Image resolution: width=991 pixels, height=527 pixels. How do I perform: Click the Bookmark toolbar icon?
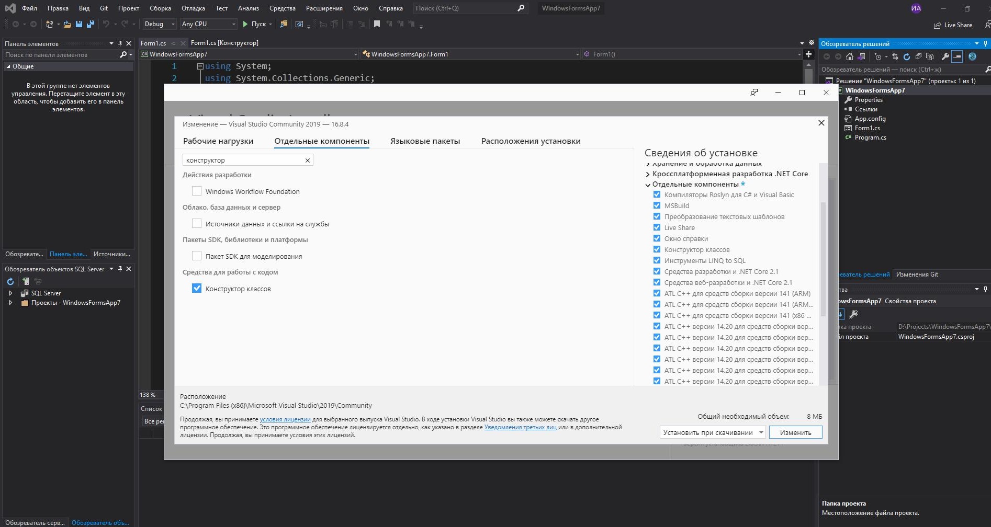pos(377,24)
